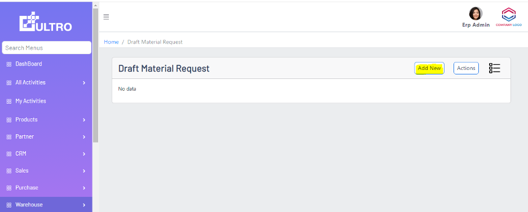Click the grid icon next to My Activities
This screenshot has height=212, width=528.
click(x=9, y=101)
